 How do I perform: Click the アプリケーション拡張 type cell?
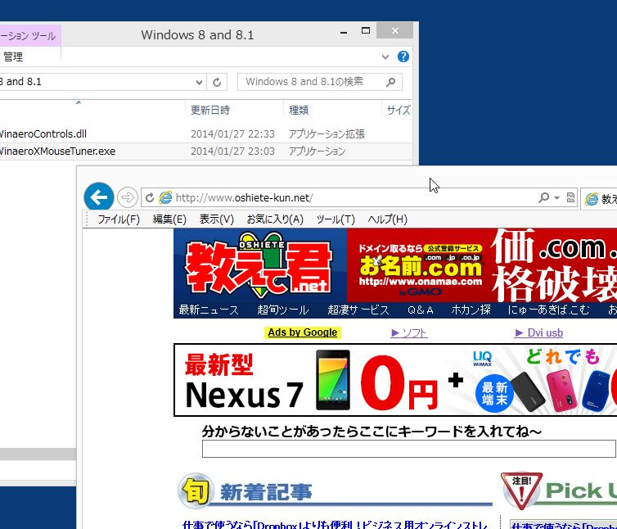(x=327, y=134)
